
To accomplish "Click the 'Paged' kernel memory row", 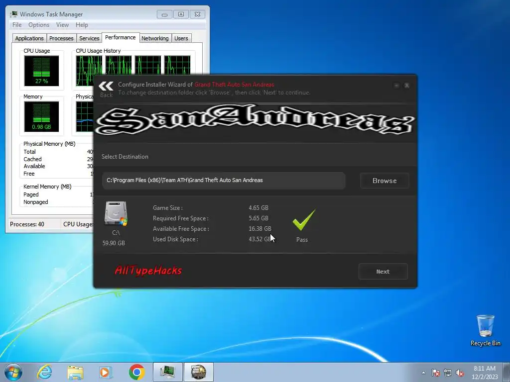I will [58, 194].
